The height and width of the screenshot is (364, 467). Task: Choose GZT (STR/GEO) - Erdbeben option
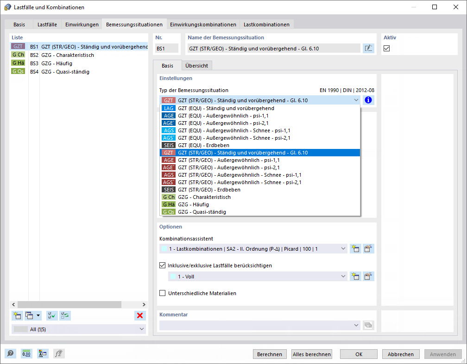point(260,190)
